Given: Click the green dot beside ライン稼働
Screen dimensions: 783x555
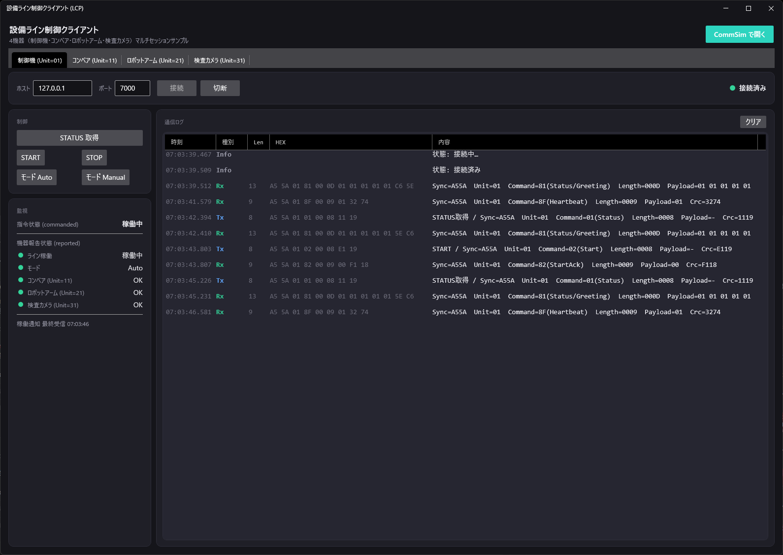Looking at the screenshot, I should [x=21, y=255].
